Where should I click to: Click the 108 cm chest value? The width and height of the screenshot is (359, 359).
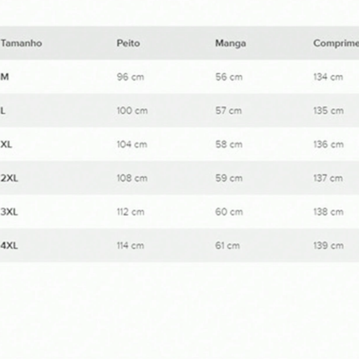coord(132,178)
